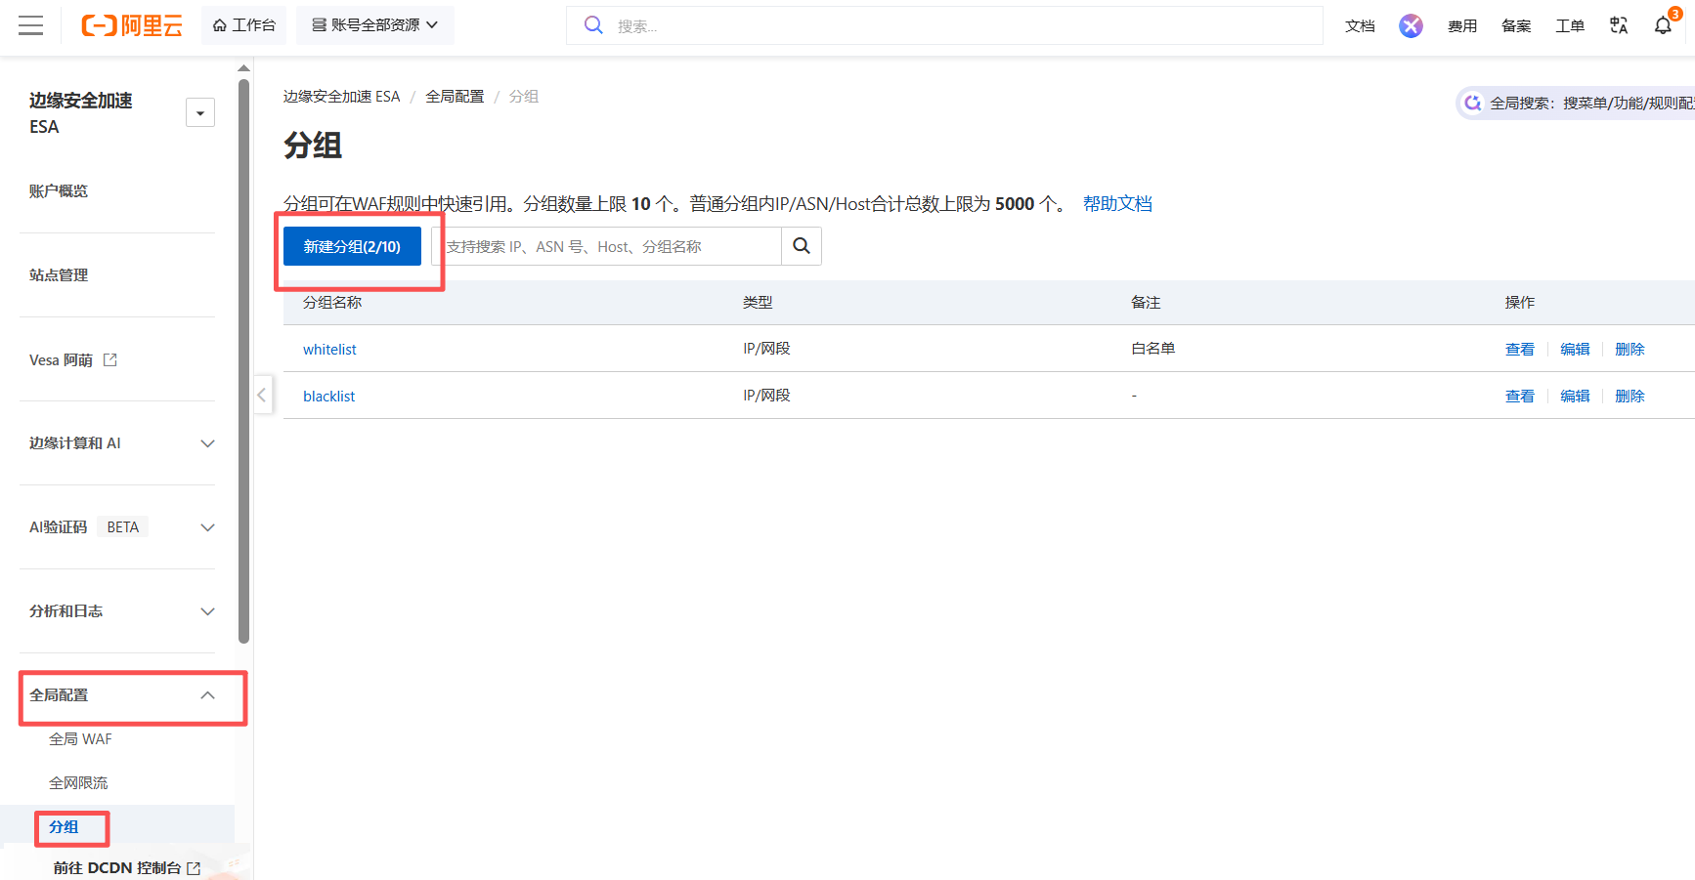The image size is (1695, 880).
Task: Open the 帮助文档 link
Action: pos(1117,203)
